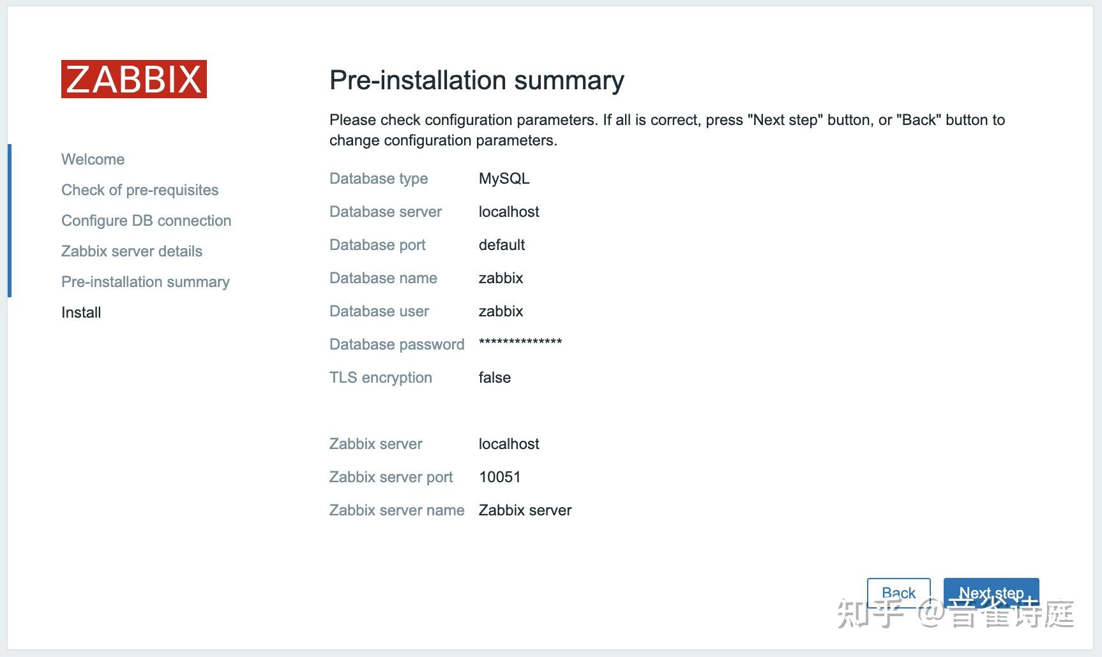This screenshot has height=657, width=1102.
Task: Click the Zabbix server name value
Action: point(525,510)
